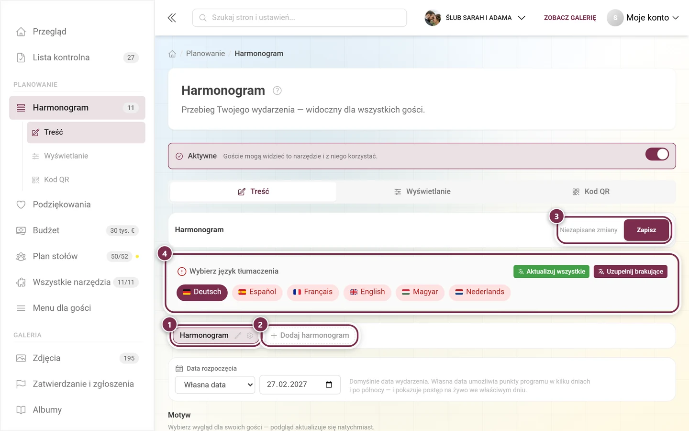Open help icon next to Harmonogram title

[277, 91]
